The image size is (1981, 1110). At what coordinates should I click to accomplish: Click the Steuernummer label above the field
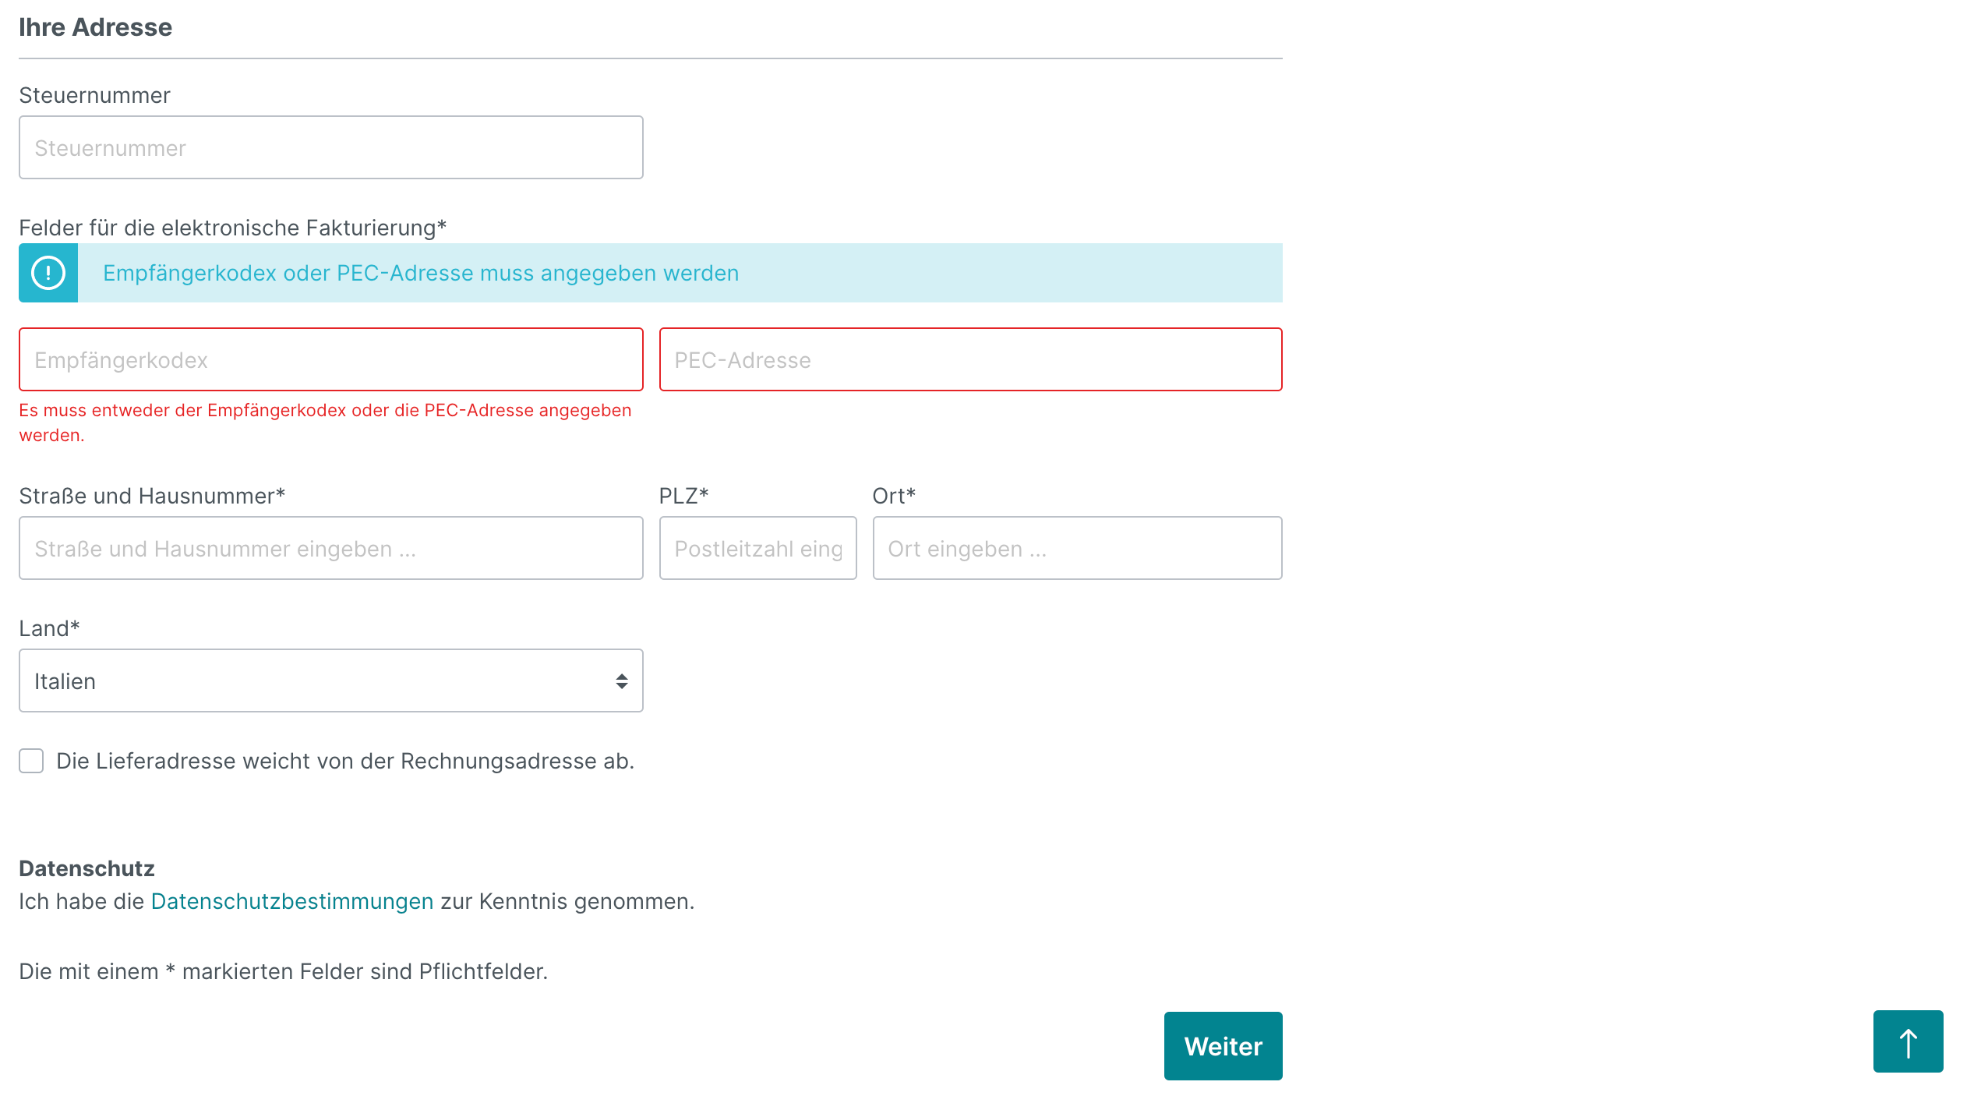(x=94, y=95)
